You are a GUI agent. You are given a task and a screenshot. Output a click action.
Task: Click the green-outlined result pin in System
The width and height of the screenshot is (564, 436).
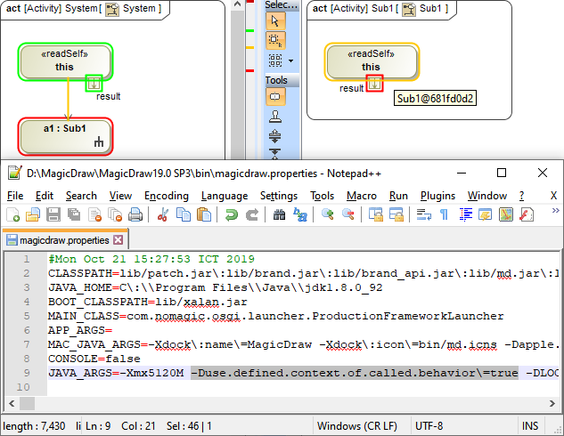(94, 83)
